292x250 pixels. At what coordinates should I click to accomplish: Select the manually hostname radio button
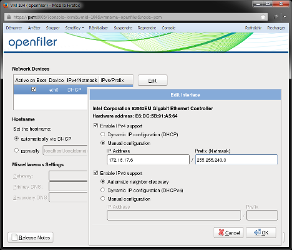16,150
